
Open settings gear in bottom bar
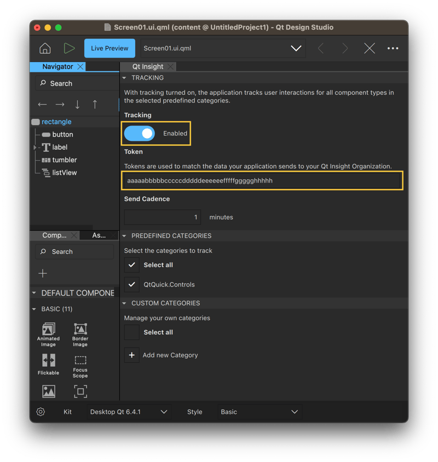(41, 412)
